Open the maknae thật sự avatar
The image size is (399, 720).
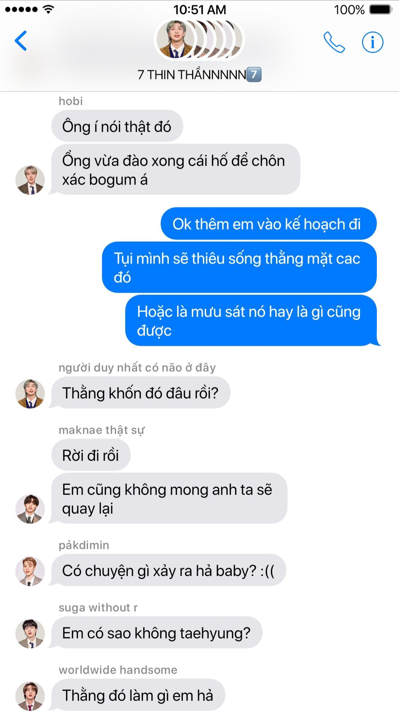click(x=30, y=509)
